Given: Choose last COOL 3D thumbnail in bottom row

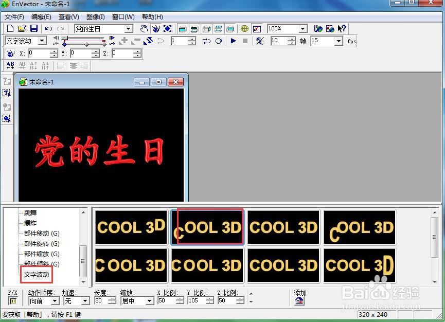Looking at the screenshot, I should coord(359,265).
